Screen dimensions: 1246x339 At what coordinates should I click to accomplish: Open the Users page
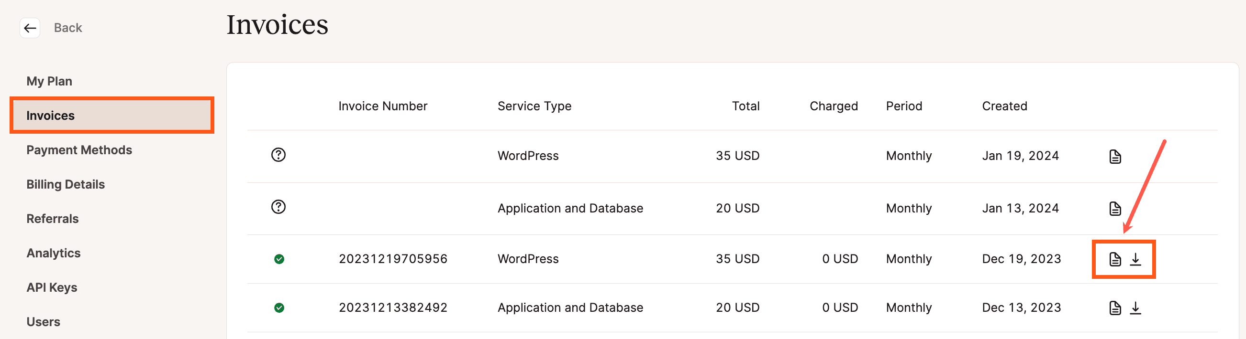tap(43, 322)
